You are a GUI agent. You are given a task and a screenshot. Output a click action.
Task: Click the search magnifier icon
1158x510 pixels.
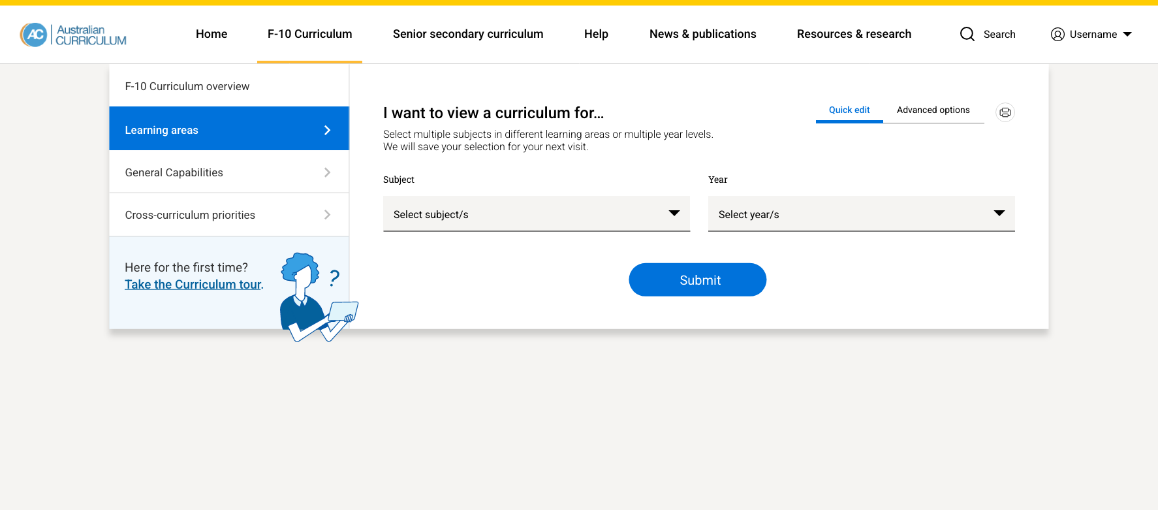pyautogui.click(x=967, y=34)
